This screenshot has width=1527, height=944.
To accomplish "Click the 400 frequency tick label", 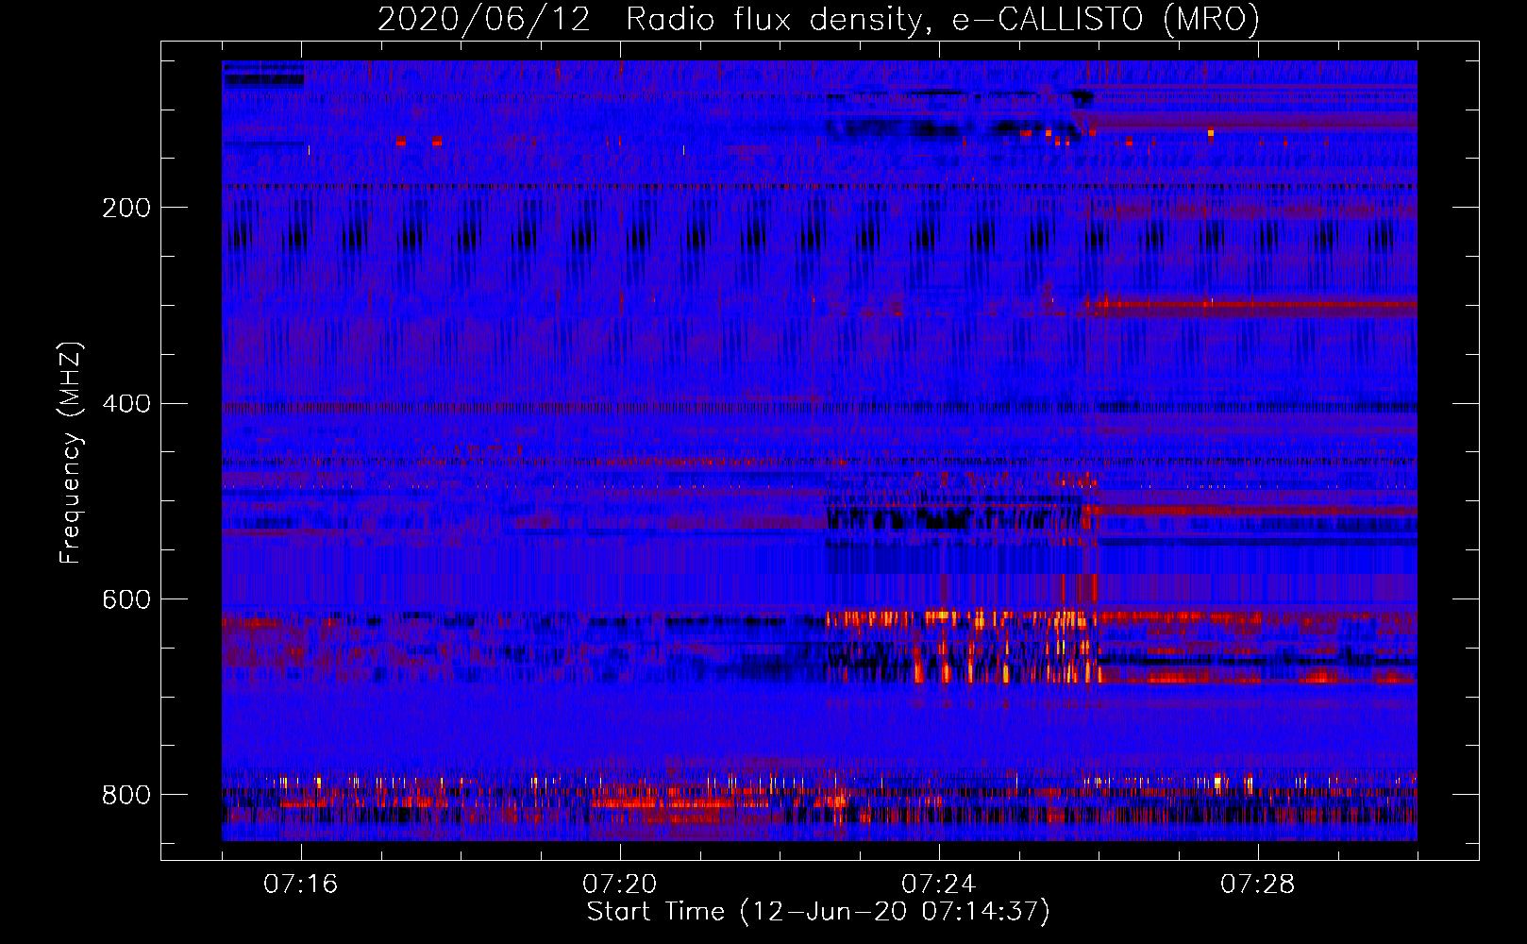I will (126, 404).
